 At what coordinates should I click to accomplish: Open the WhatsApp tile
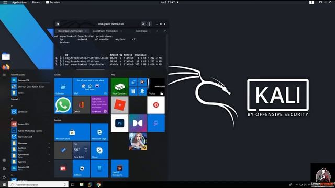63,105
